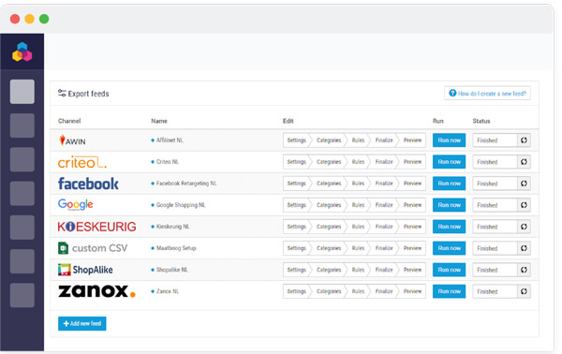Screen dimensions: 562x354
Task: Select the feed name 'Kieskeurig NL'
Action: point(172,227)
